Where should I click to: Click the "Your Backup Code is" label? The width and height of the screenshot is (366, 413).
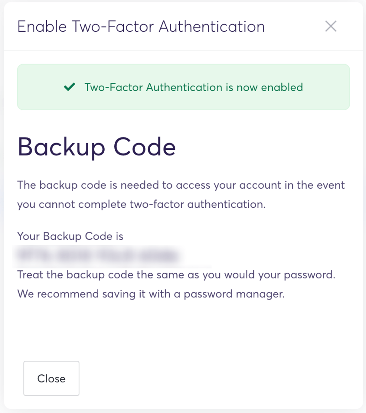70,236
